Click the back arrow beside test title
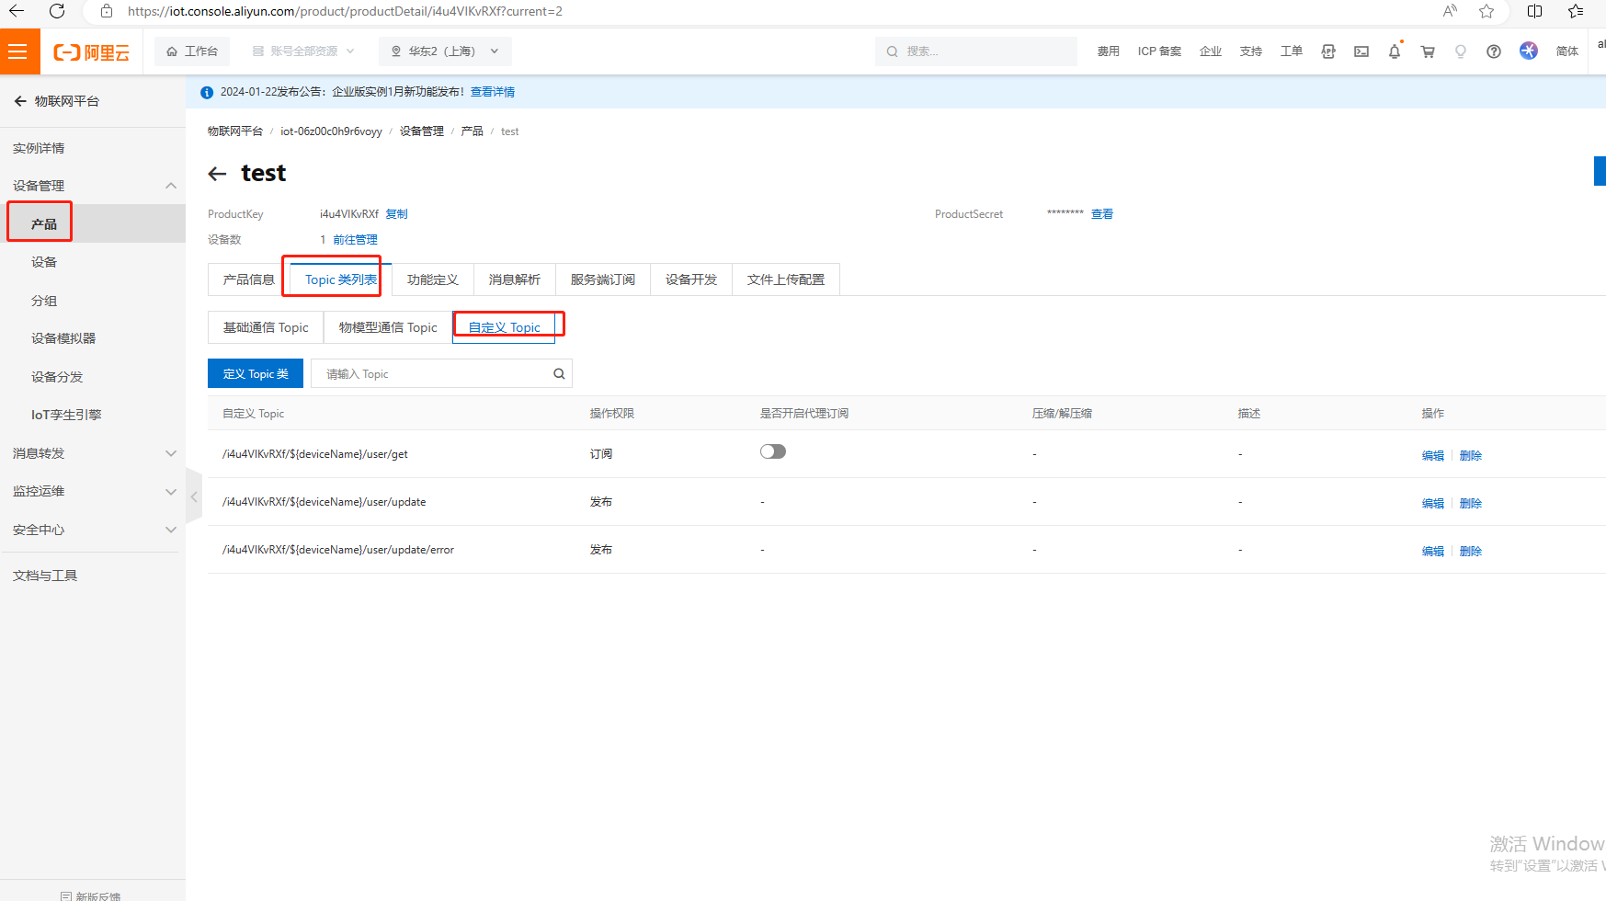 pos(218,174)
